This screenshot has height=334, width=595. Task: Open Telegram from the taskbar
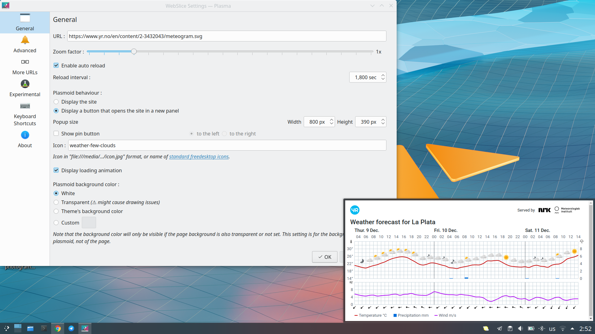[x=71, y=328]
